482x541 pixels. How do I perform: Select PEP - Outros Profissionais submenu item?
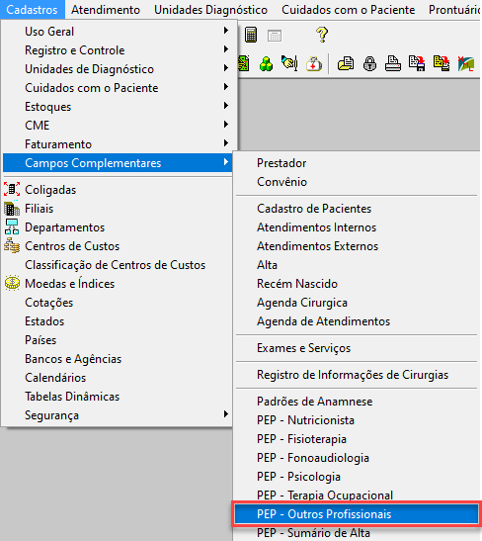[x=357, y=514]
